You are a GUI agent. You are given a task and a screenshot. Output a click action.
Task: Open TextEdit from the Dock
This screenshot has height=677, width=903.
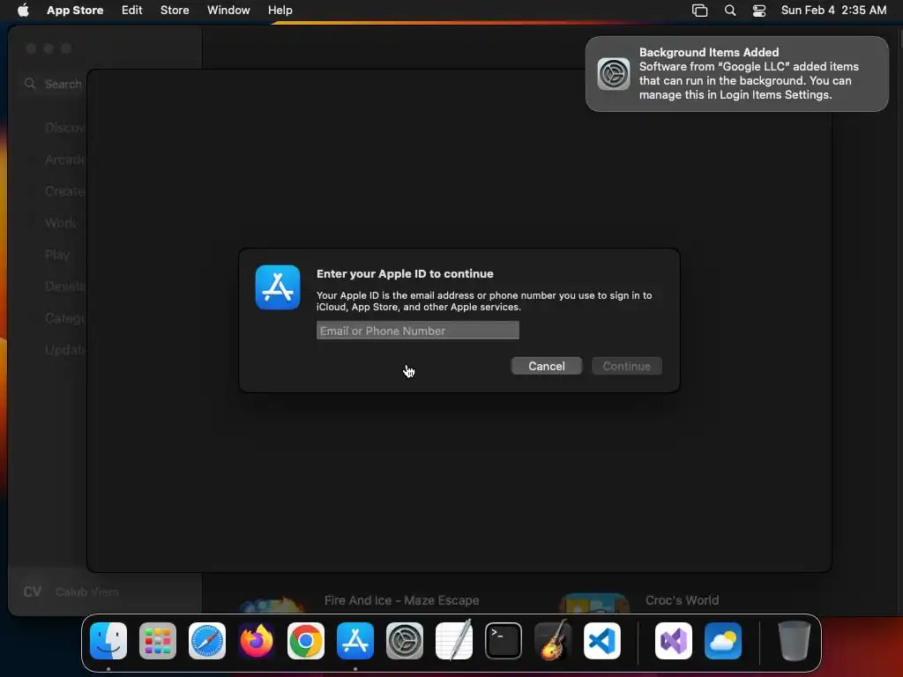454,641
